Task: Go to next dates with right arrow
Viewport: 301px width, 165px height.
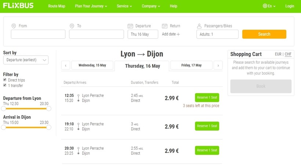Action: pyautogui.click(x=218, y=65)
